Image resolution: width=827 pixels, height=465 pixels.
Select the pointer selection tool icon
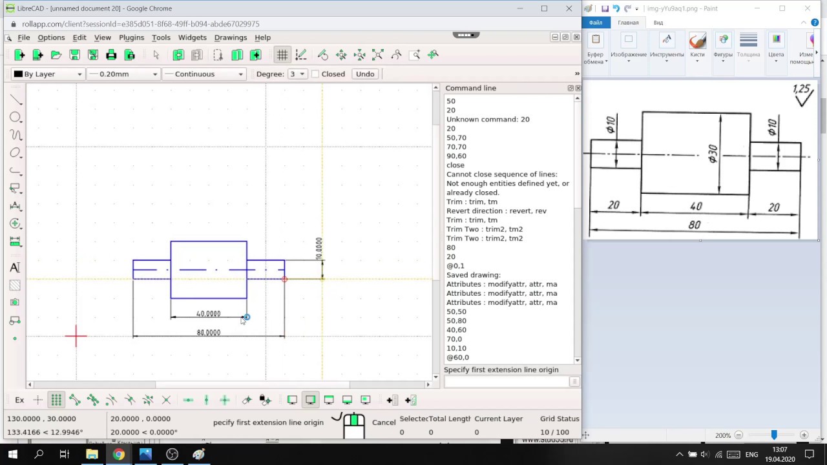(156, 55)
